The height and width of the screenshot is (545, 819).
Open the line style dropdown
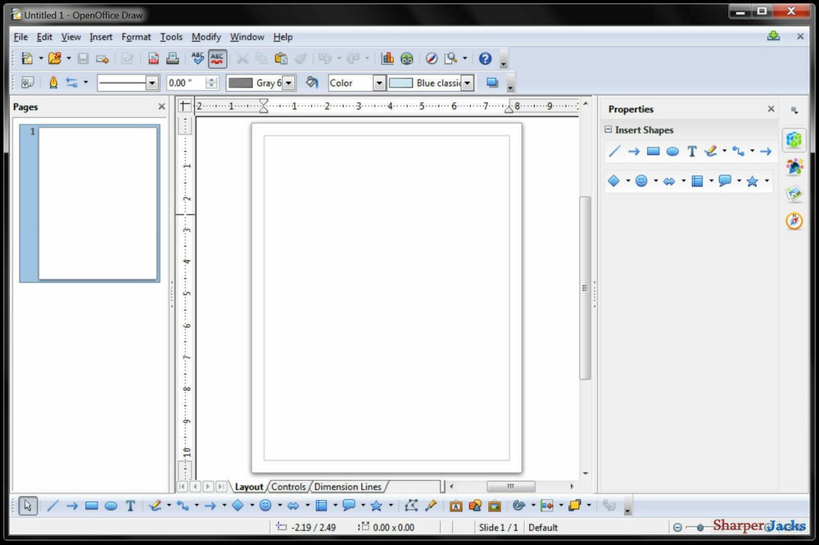(152, 82)
